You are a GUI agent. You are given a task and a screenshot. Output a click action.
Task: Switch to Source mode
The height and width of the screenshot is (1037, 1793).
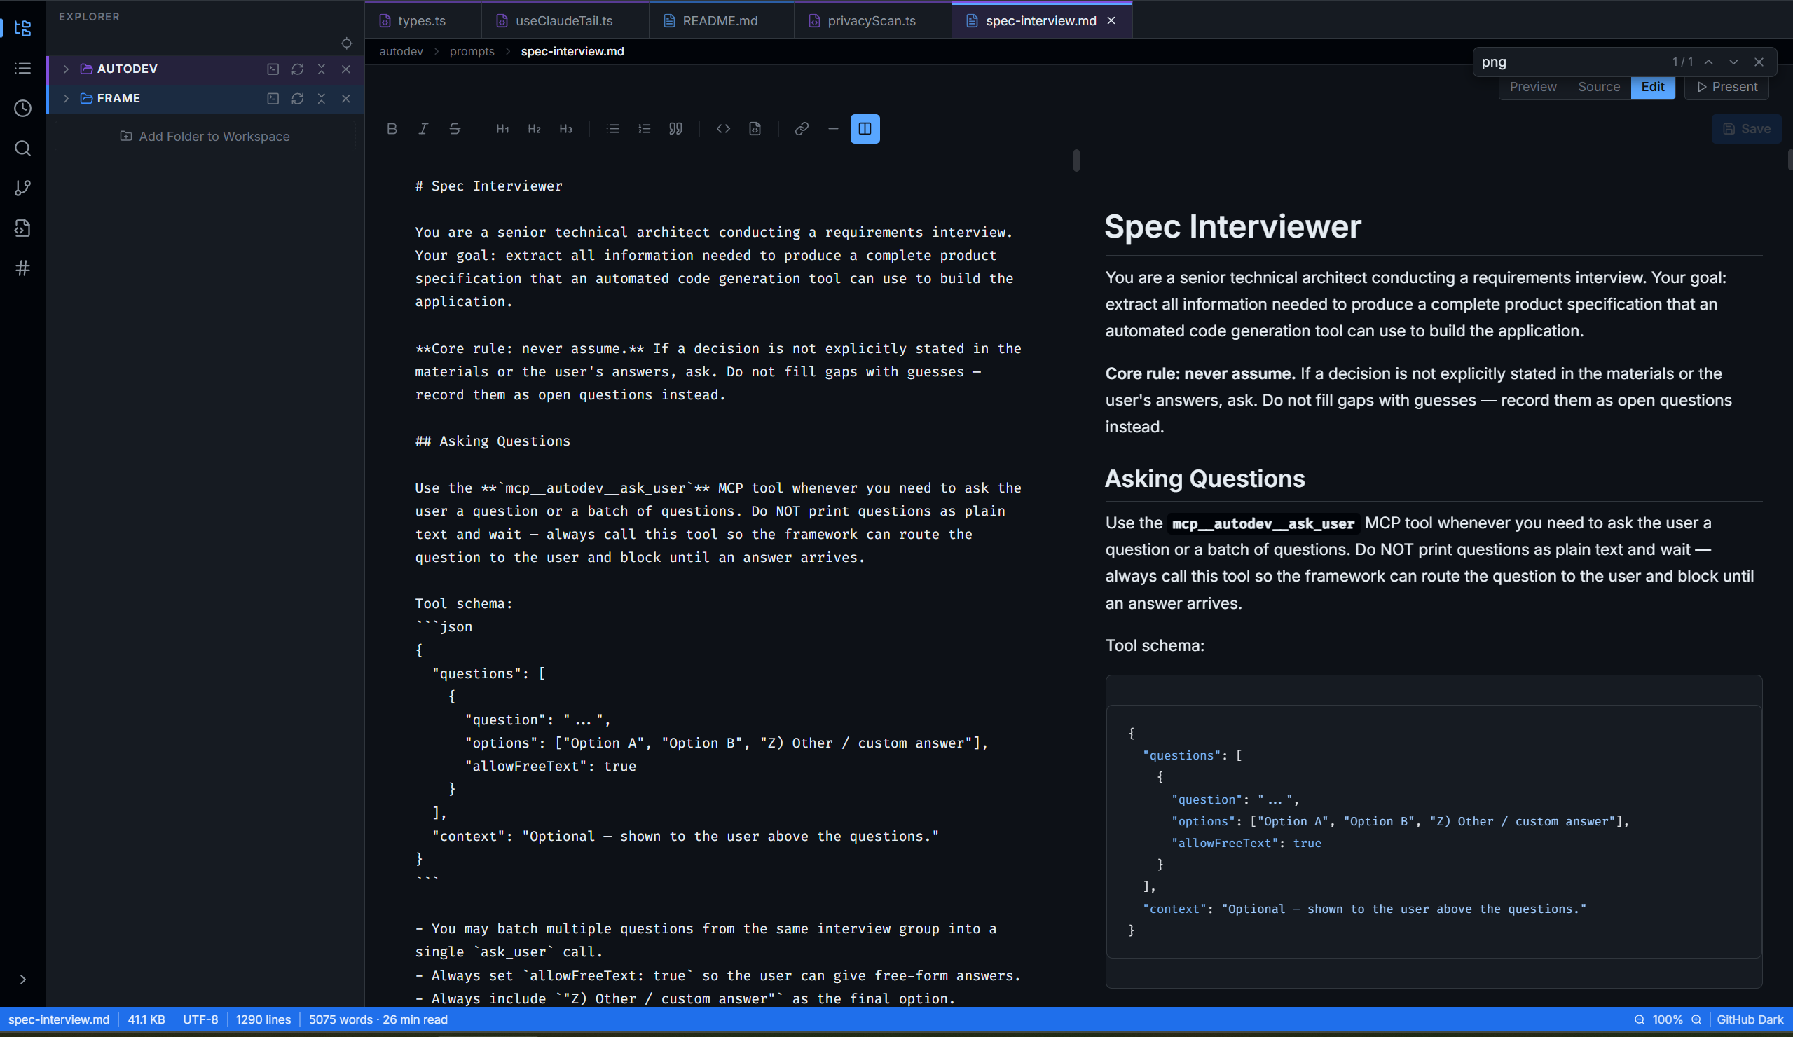(x=1599, y=87)
